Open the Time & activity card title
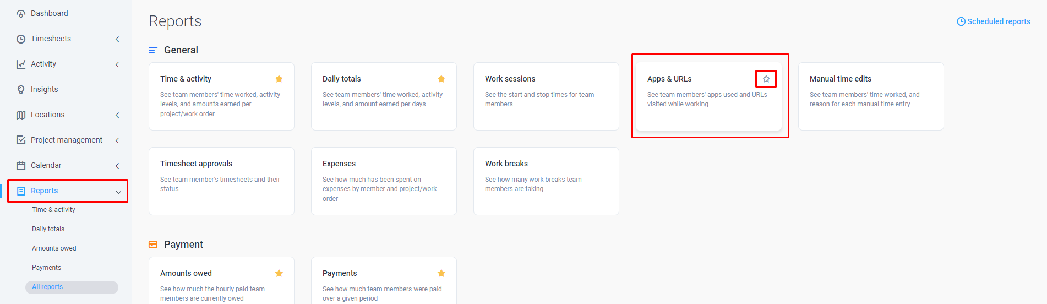 [186, 79]
